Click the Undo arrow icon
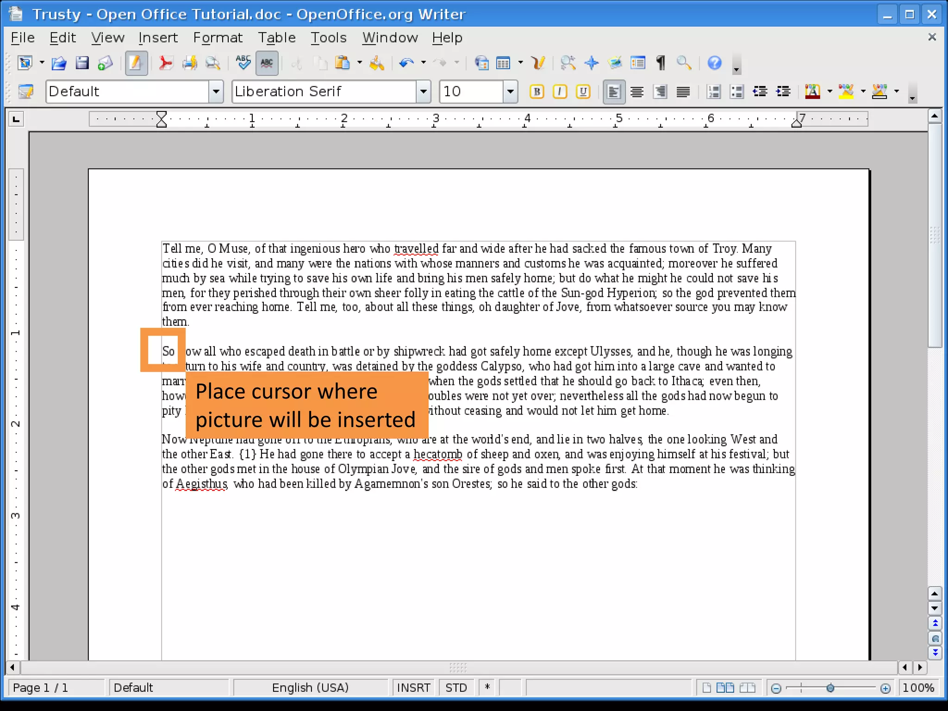948x711 pixels. pos(406,62)
